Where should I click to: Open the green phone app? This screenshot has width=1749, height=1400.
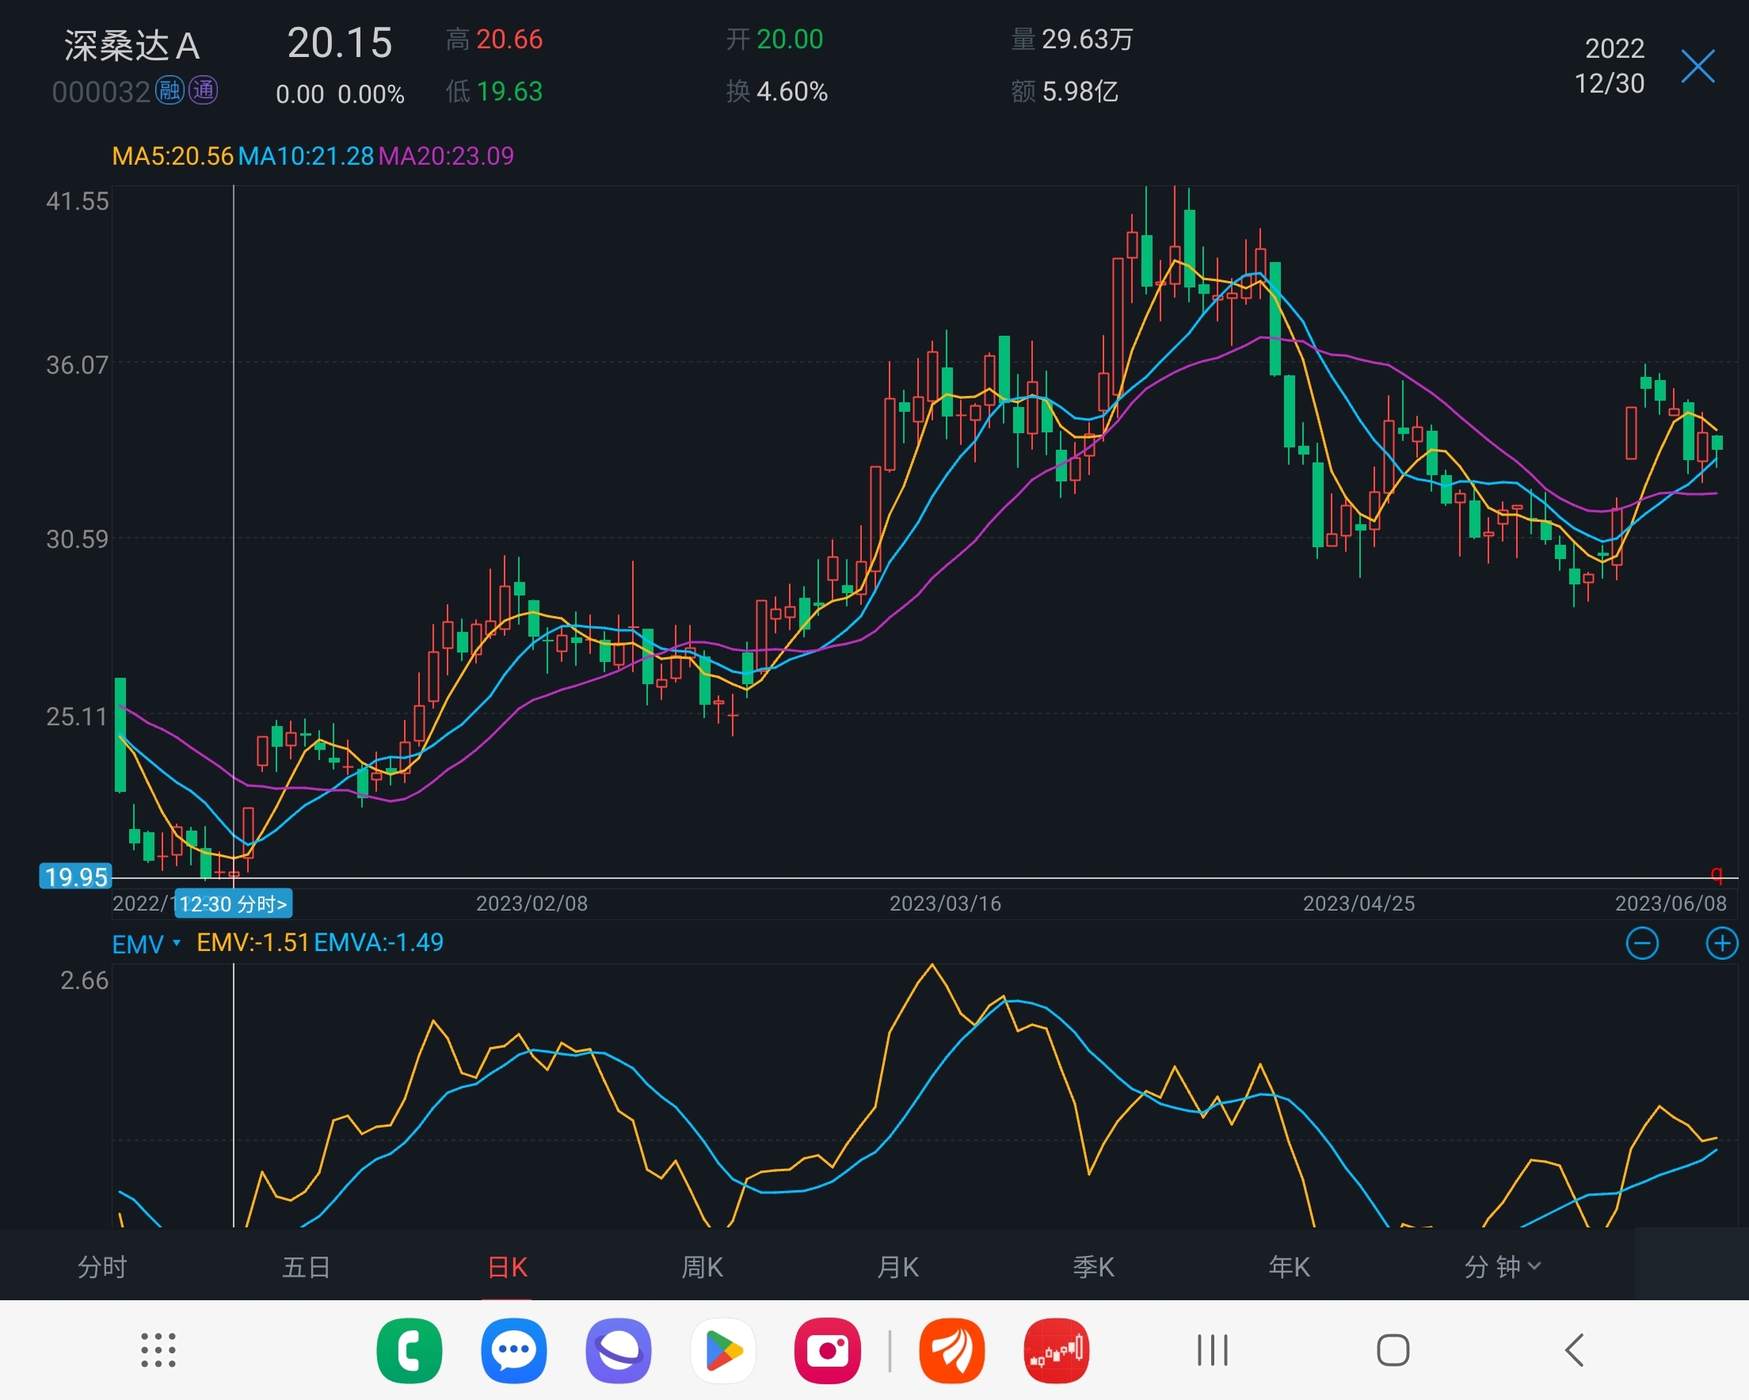(409, 1351)
